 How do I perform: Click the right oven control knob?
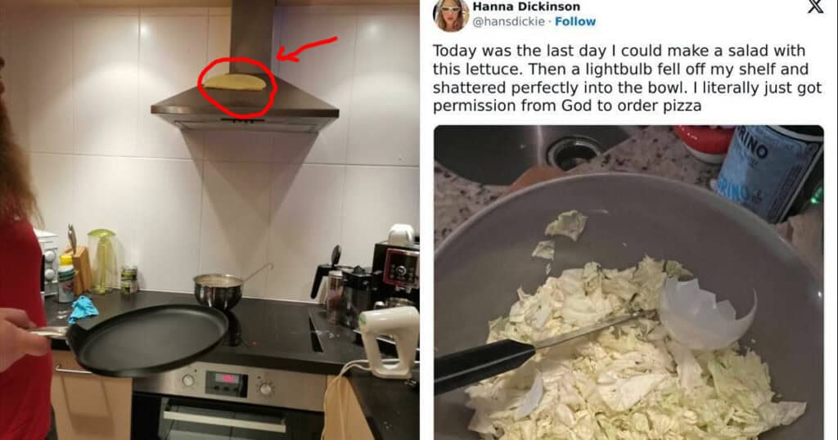(266, 388)
